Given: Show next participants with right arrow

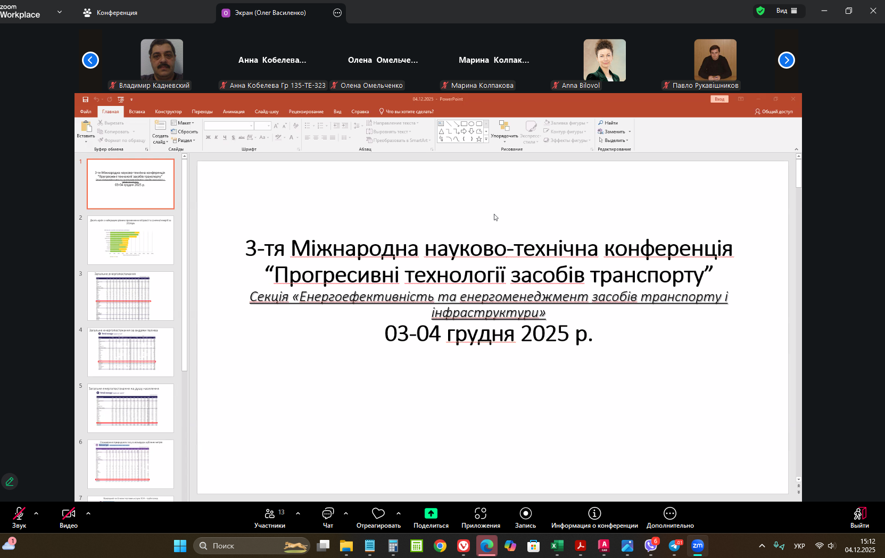Looking at the screenshot, I should click(786, 60).
